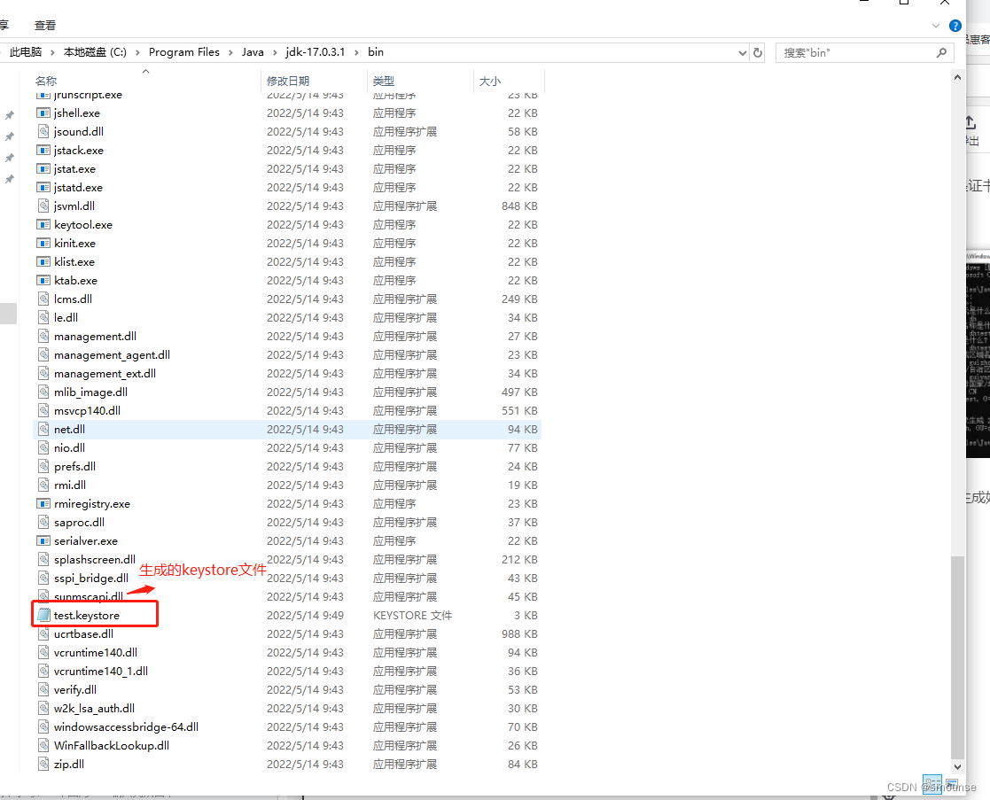This screenshot has height=800, width=990.
Task: Select the vcruntime140_1.dll file name
Action: click(101, 672)
